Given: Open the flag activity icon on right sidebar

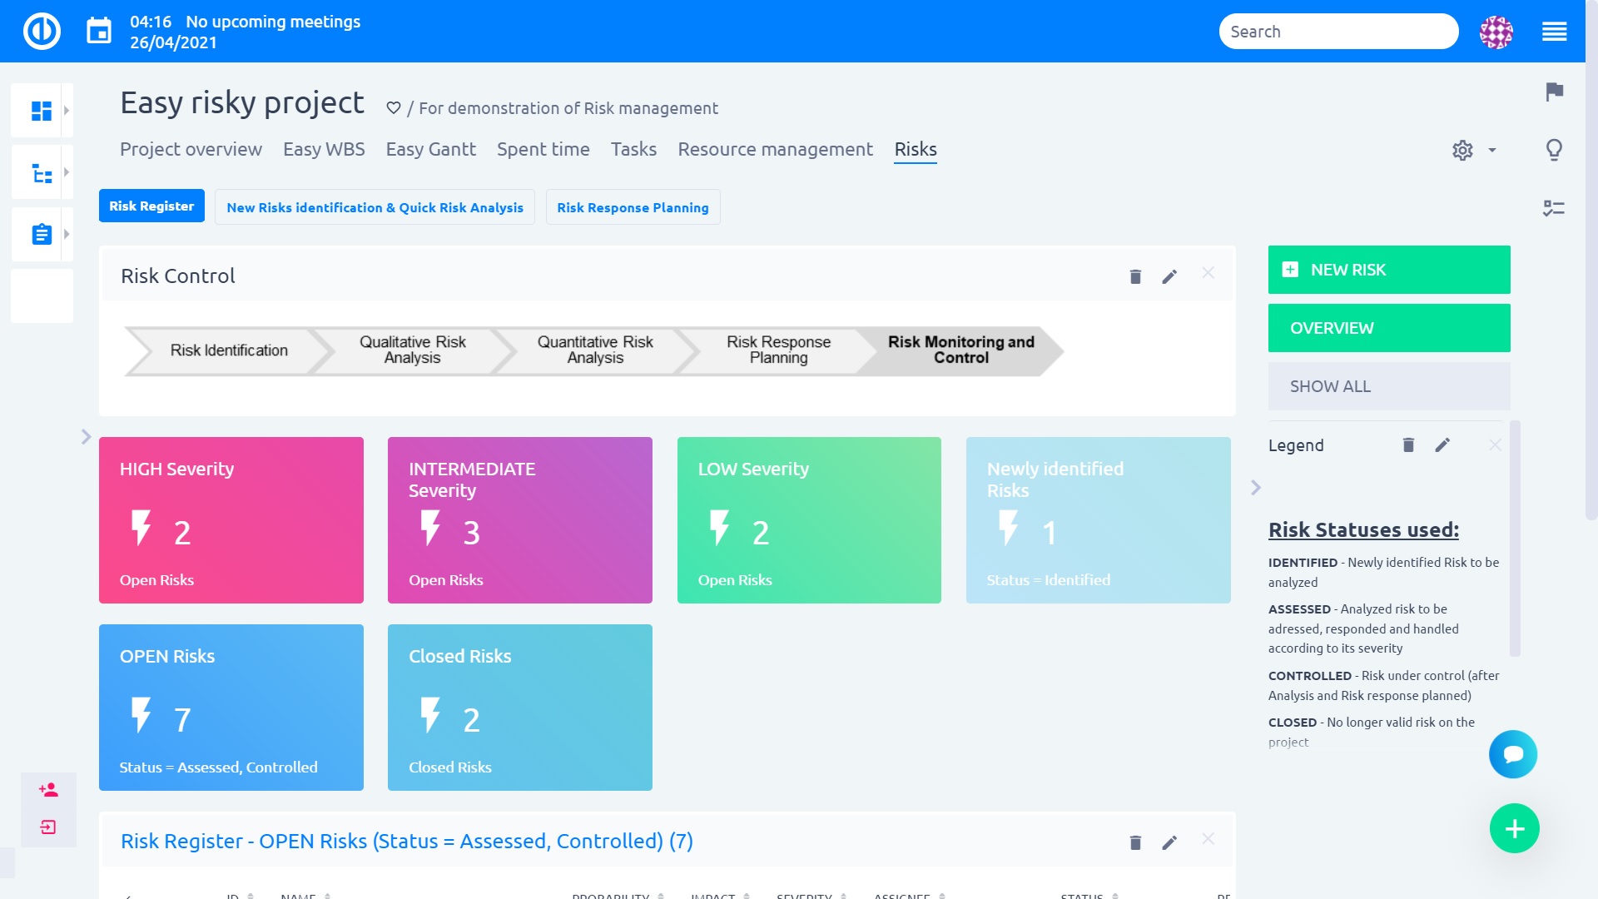Looking at the screenshot, I should pyautogui.click(x=1554, y=92).
